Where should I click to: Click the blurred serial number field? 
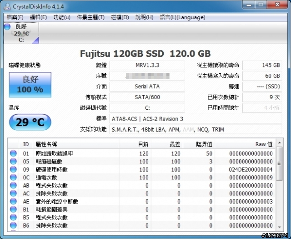click(147, 76)
